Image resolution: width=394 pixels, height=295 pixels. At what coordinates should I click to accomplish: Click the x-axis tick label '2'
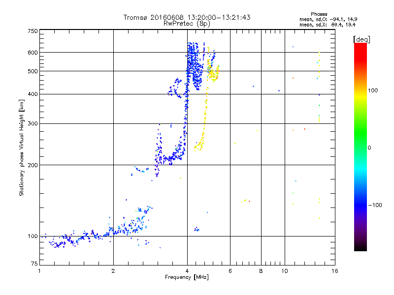pos(113,271)
